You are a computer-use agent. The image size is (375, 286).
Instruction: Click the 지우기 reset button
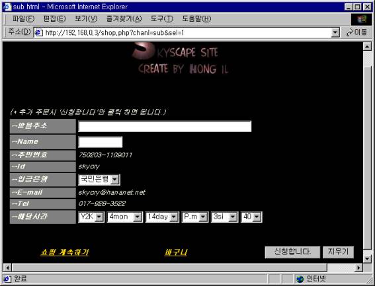click(338, 252)
